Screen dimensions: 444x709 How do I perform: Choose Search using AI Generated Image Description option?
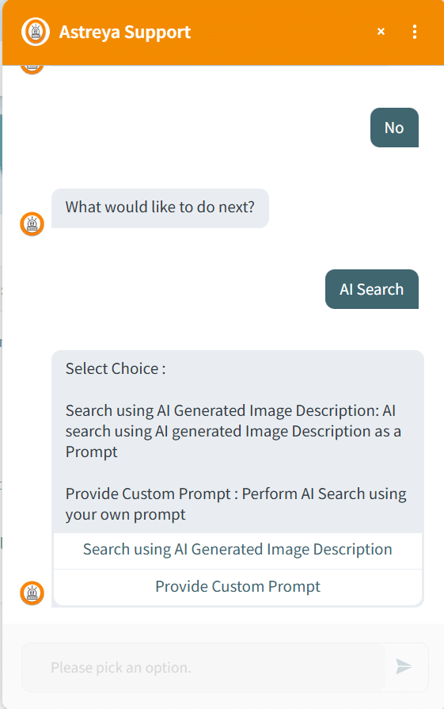pos(237,550)
